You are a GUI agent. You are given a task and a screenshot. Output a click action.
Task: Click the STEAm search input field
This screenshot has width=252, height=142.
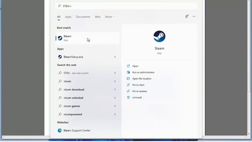point(126,6)
